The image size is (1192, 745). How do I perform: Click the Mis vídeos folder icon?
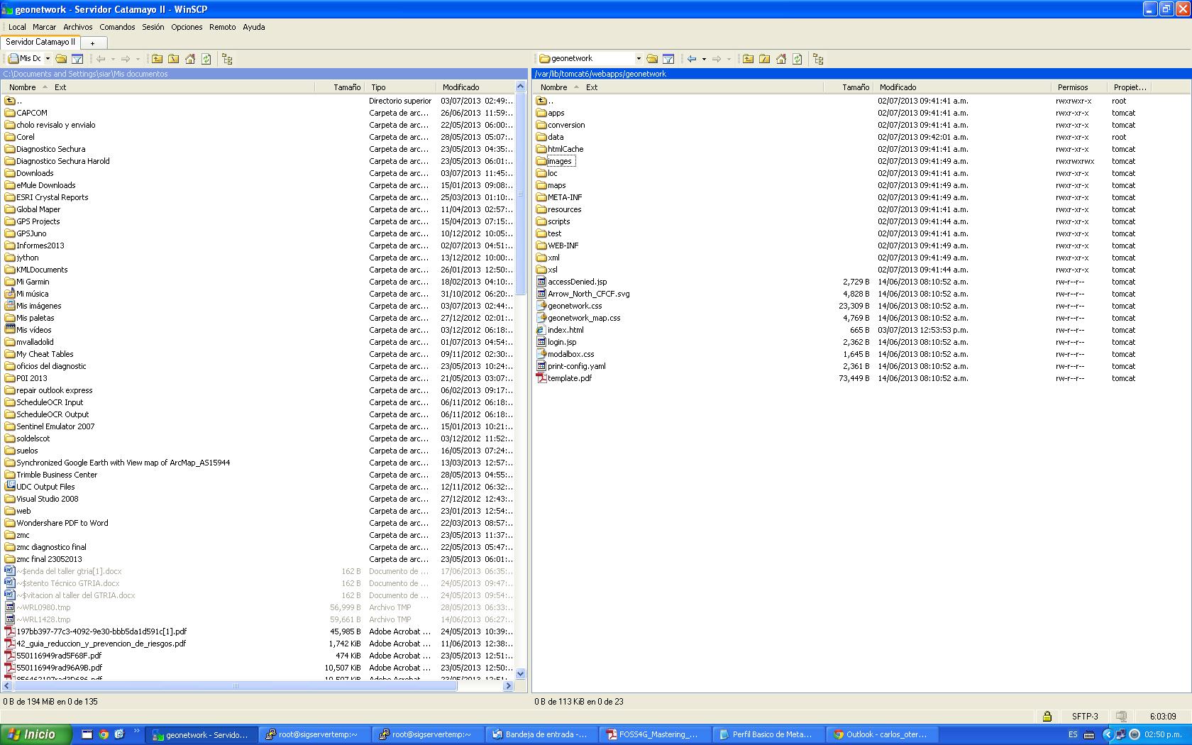10,330
